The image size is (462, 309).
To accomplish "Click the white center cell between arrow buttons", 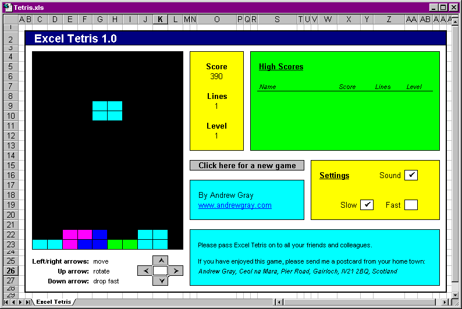I will (160, 271).
